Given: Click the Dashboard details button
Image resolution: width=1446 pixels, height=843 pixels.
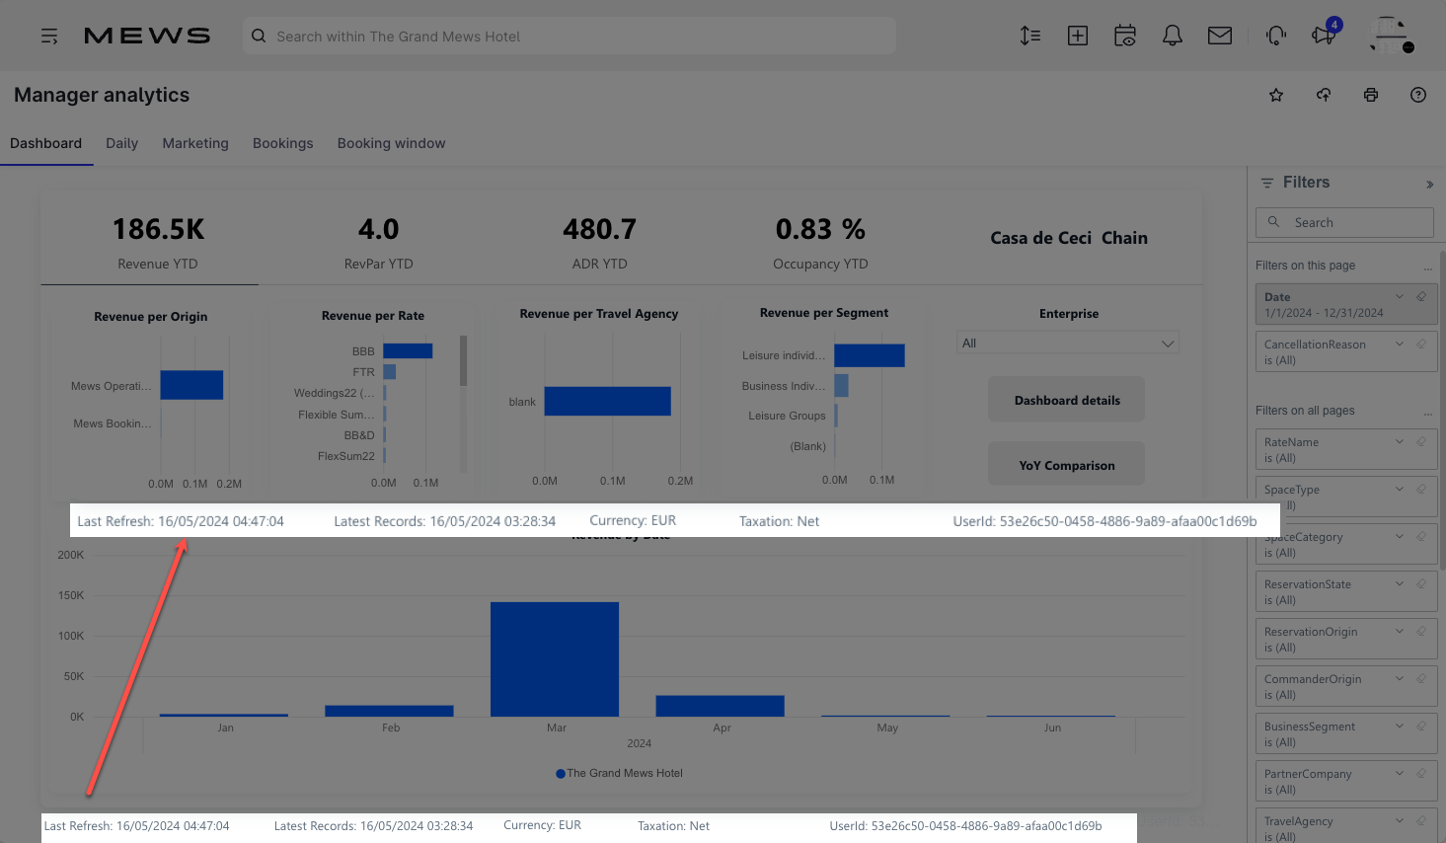Looking at the screenshot, I should [1067, 400].
